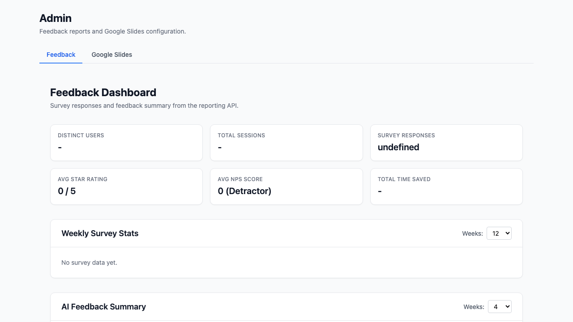Click the Distinct Users stat card

[126, 142]
